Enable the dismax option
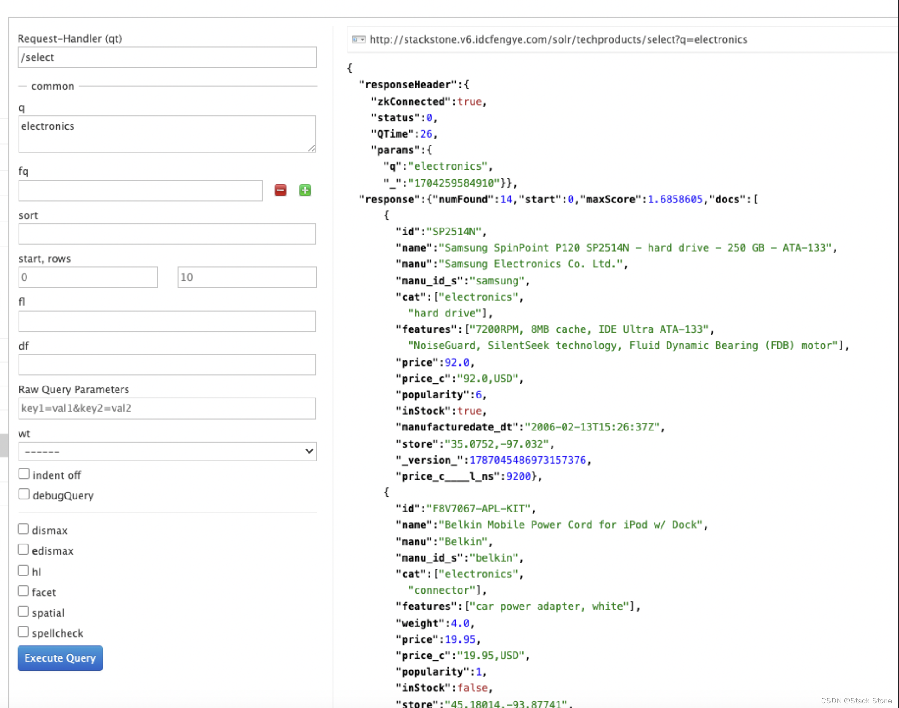 23,529
